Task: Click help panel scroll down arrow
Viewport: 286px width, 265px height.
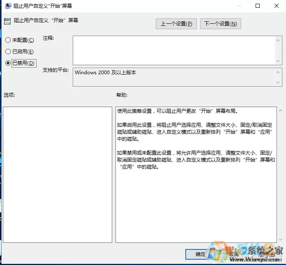Action: tap(280, 240)
